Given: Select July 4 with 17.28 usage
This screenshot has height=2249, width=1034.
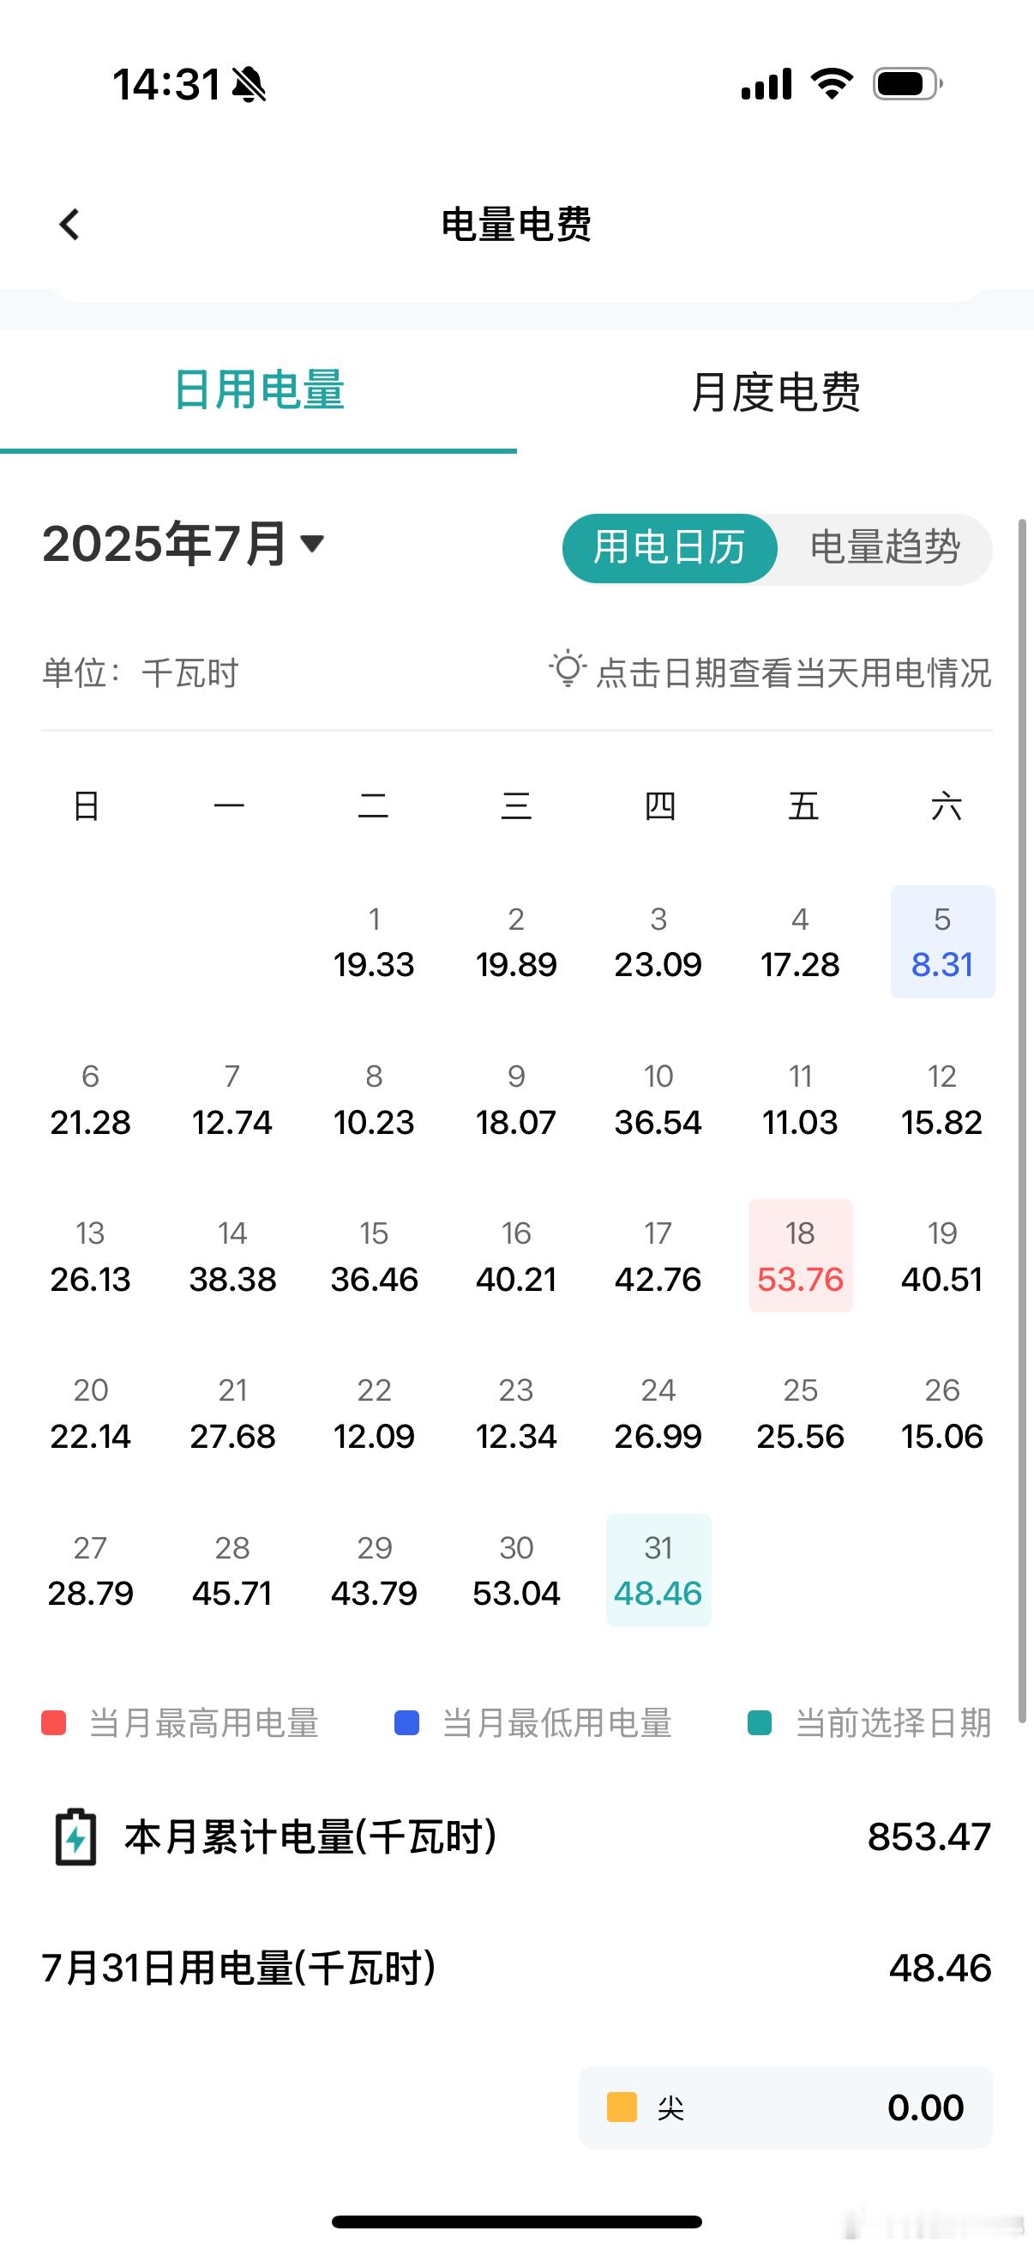Looking at the screenshot, I should (x=800, y=942).
